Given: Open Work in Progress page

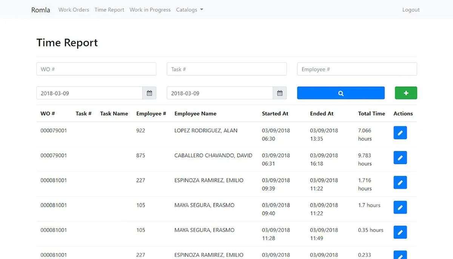Looking at the screenshot, I should pyautogui.click(x=150, y=10).
